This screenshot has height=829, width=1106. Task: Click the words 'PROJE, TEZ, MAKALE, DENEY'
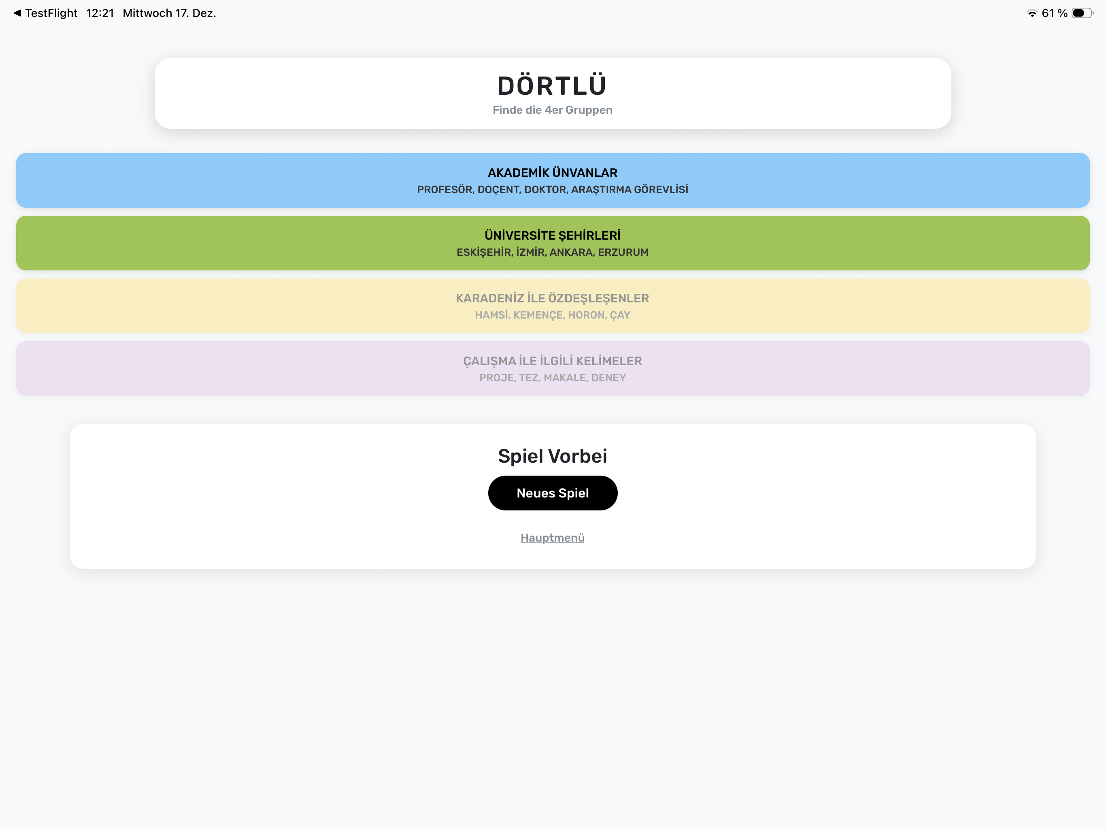pos(553,378)
